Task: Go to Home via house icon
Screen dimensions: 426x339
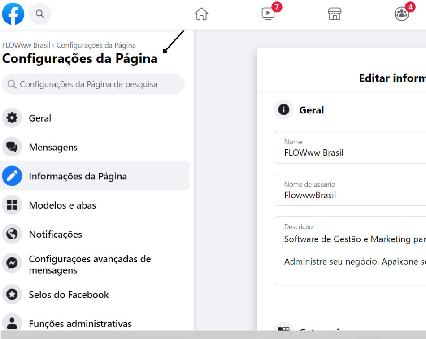Action: tap(201, 13)
